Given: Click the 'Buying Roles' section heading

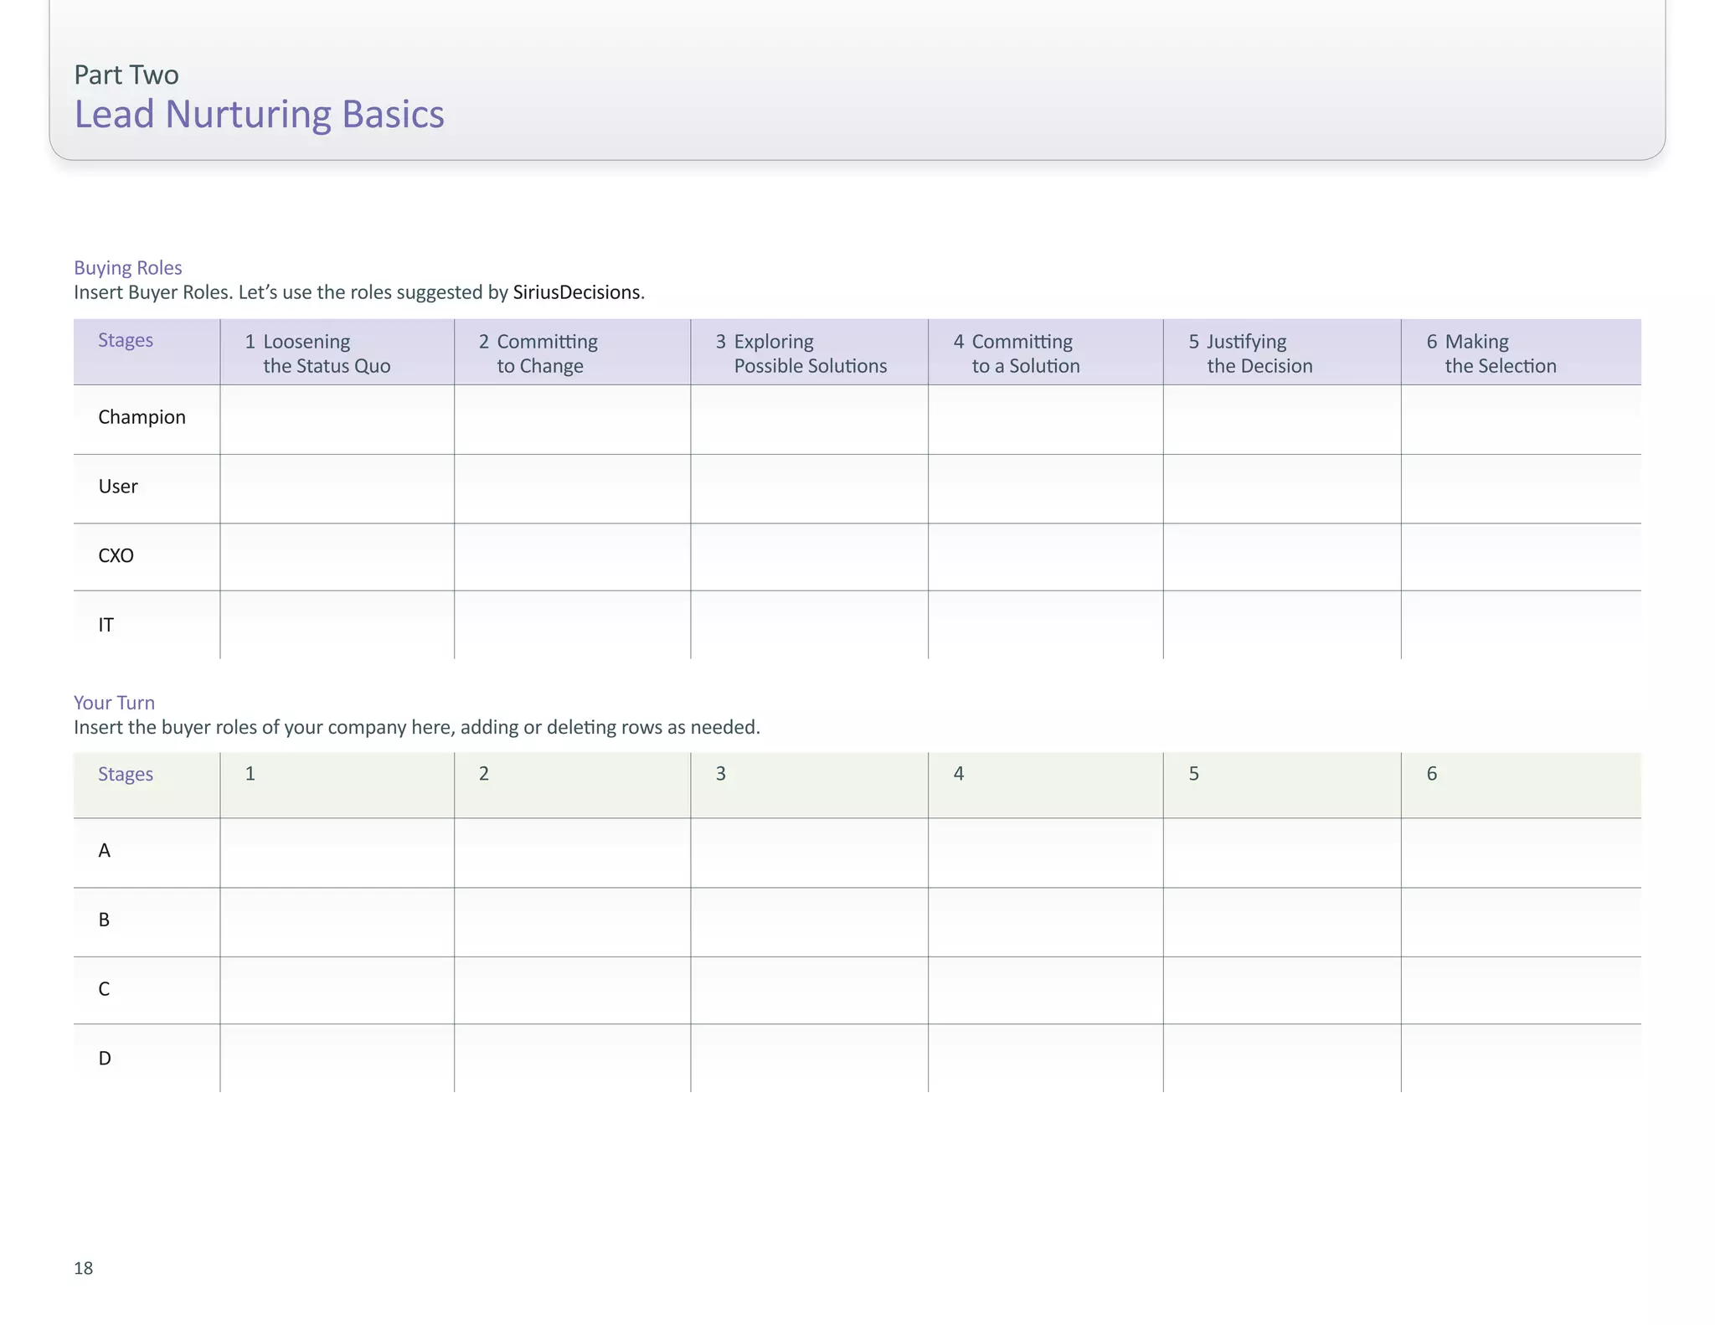Looking at the screenshot, I should point(127,268).
